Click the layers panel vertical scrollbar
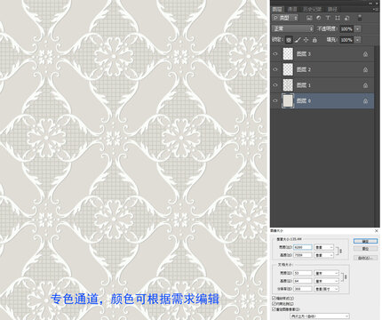382x320 pixels. coord(378,136)
